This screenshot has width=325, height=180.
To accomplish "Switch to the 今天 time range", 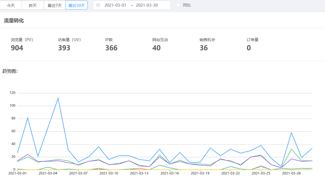I will point(11,5).
